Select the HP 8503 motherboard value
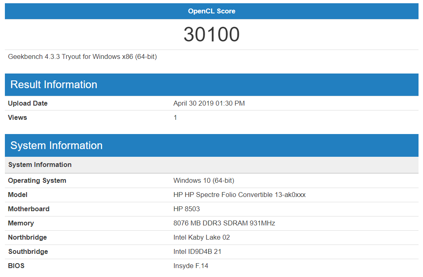This screenshot has width=423, height=277. click(x=186, y=209)
